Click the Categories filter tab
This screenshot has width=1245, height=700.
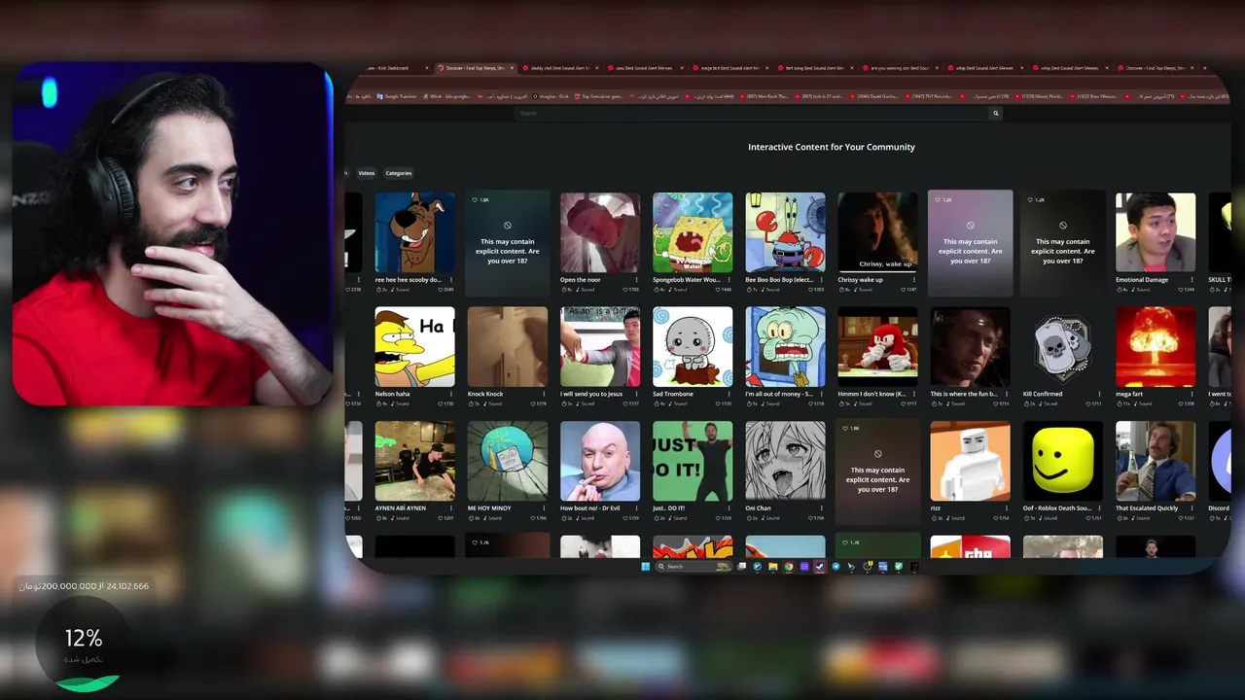pyautogui.click(x=399, y=173)
